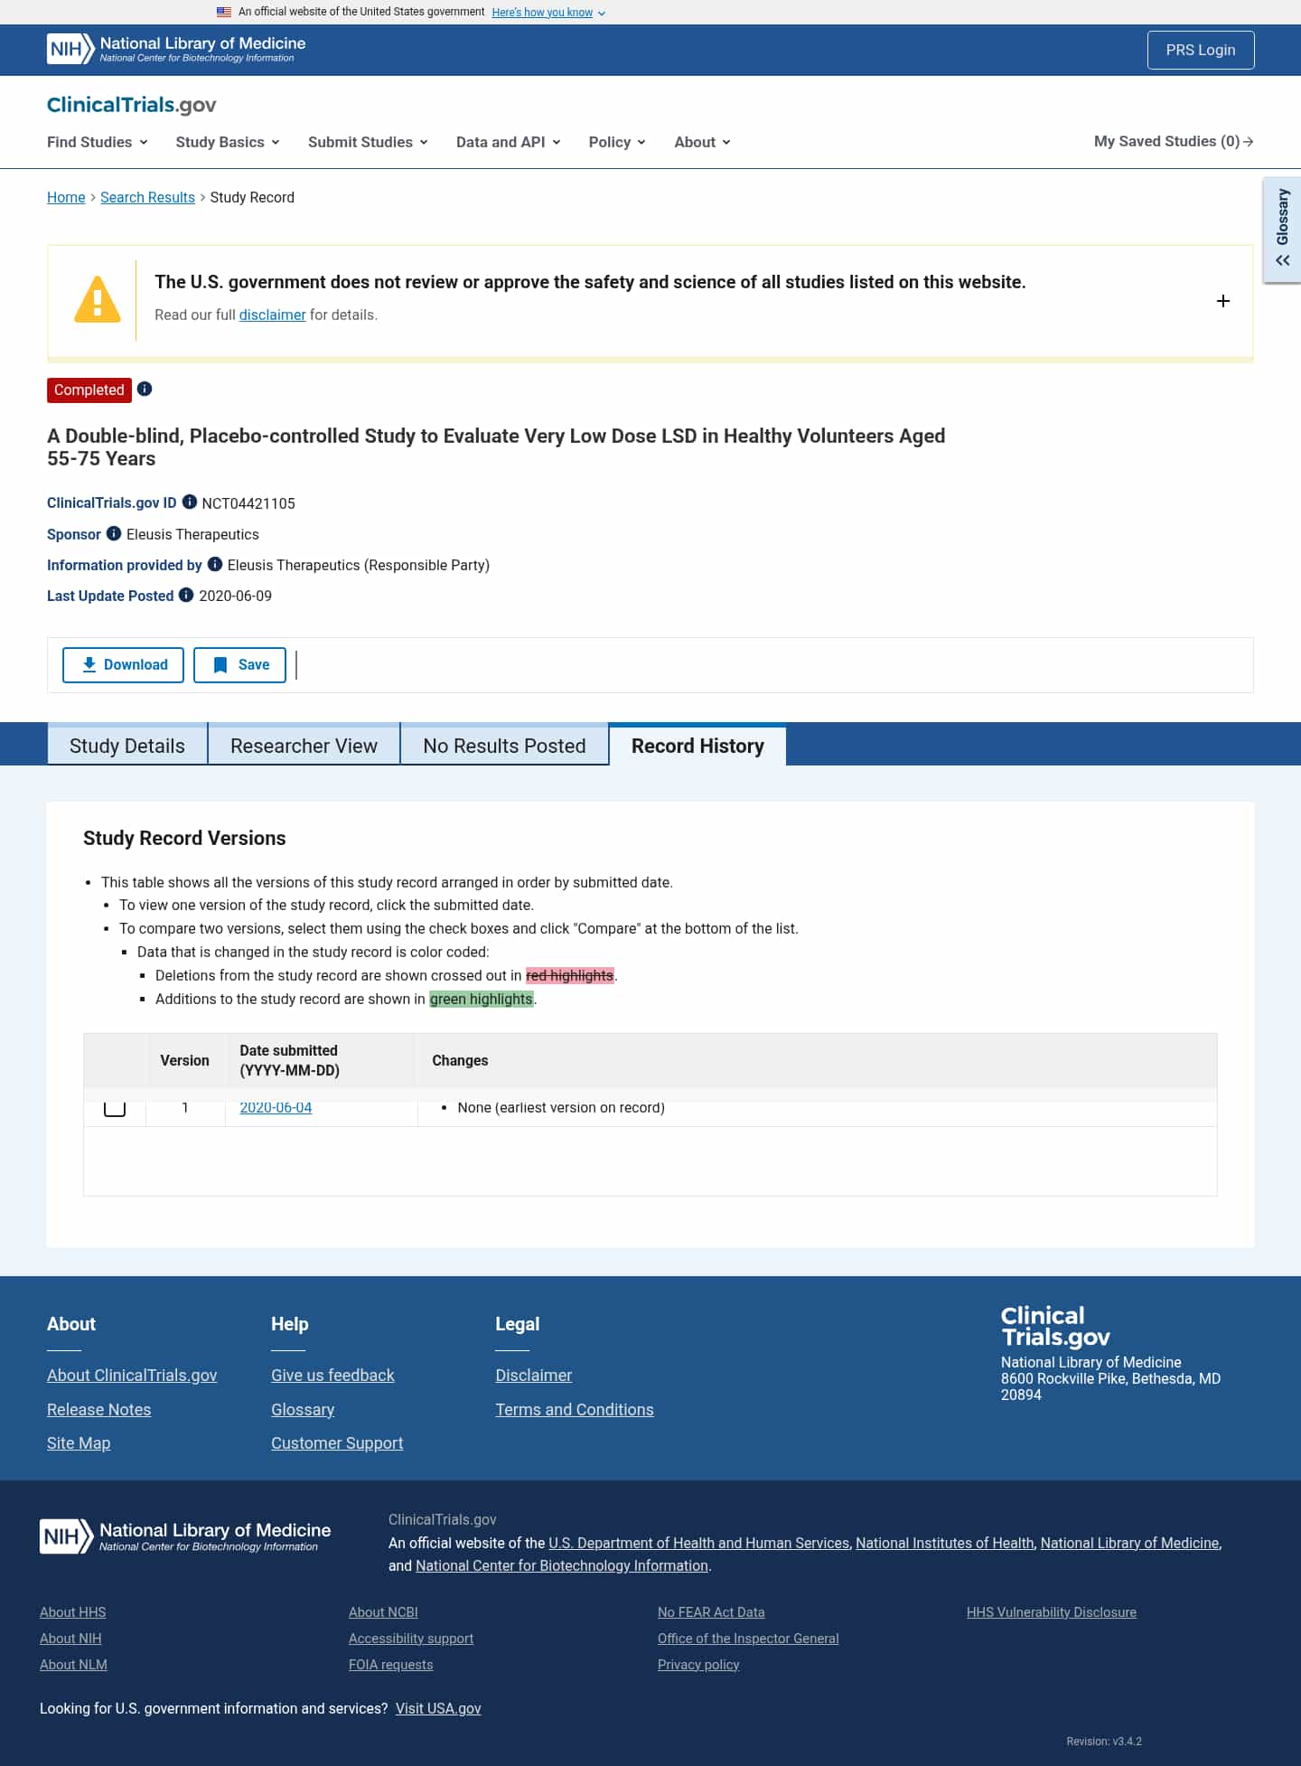Open About NIH footer link

coord(70,1638)
